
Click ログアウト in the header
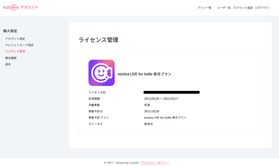[262, 8]
